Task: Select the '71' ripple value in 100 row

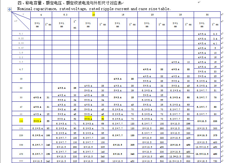Action: click(75, 124)
